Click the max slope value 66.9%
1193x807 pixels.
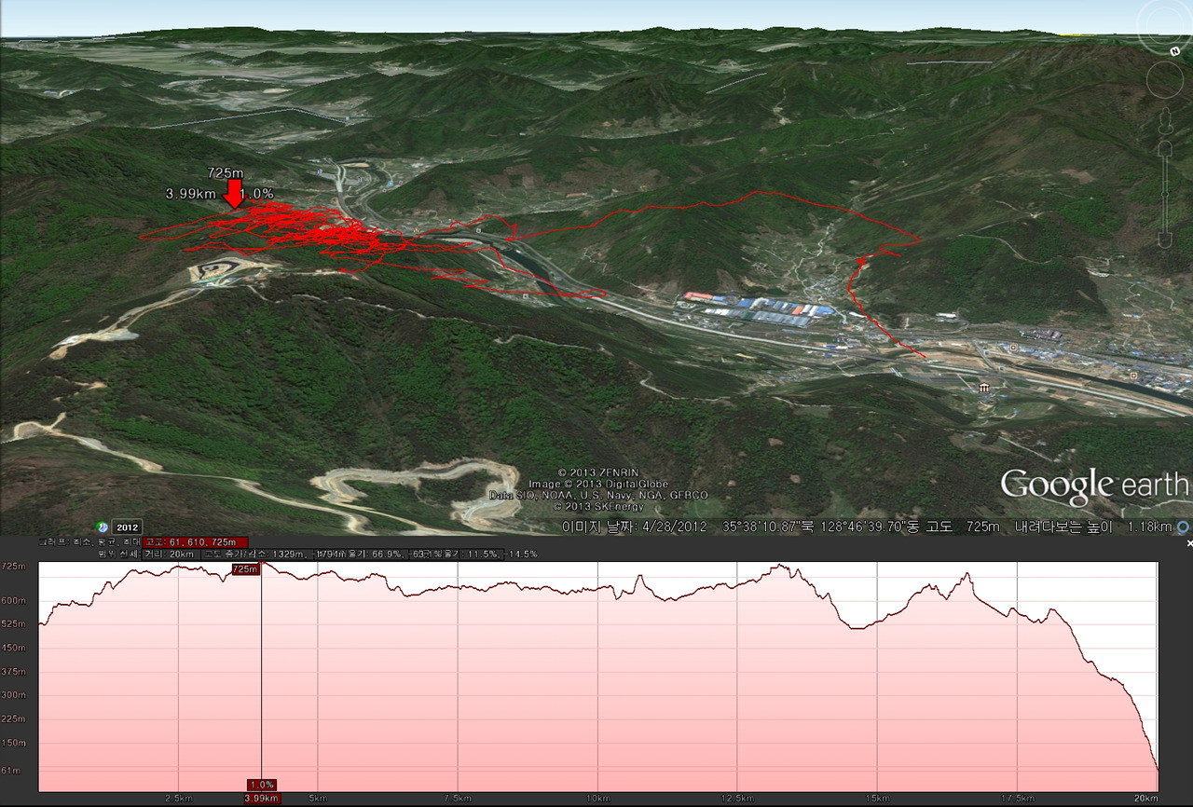(388, 554)
